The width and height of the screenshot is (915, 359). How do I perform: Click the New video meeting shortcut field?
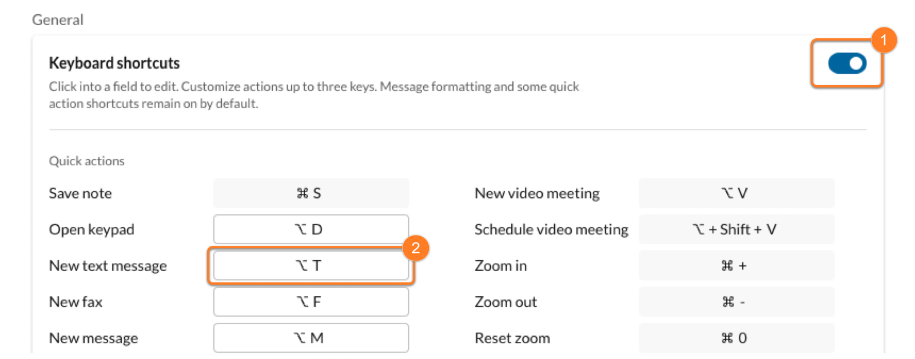click(736, 193)
